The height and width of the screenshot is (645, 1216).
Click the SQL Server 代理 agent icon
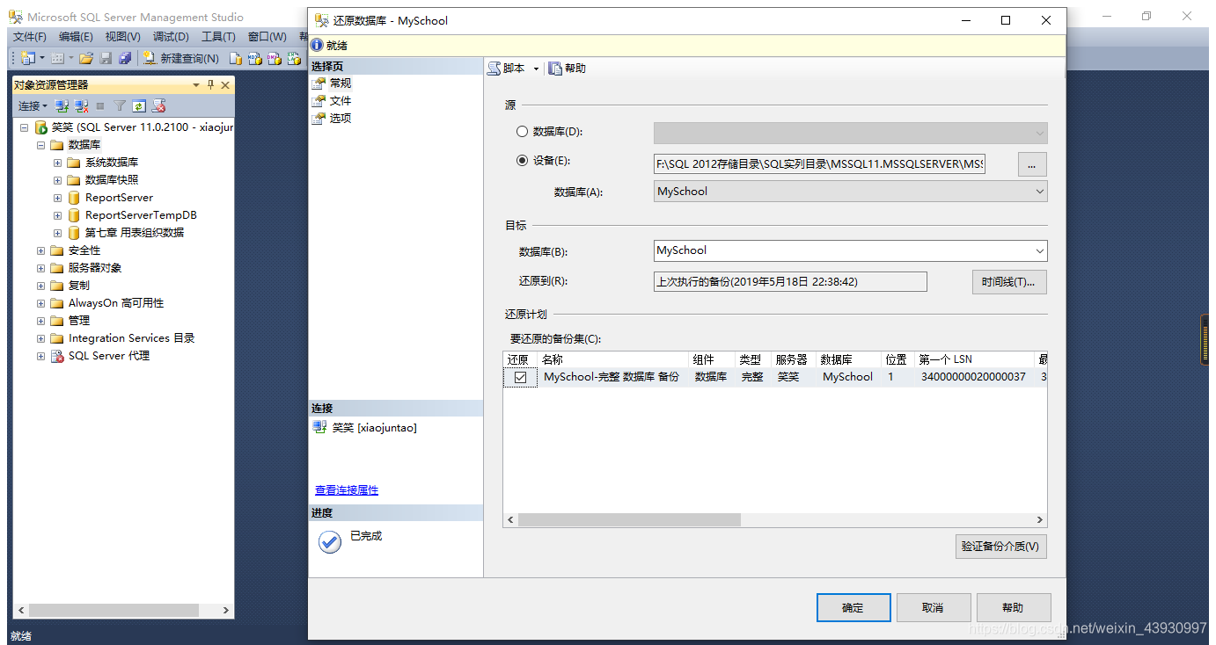click(x=57, y=356)
